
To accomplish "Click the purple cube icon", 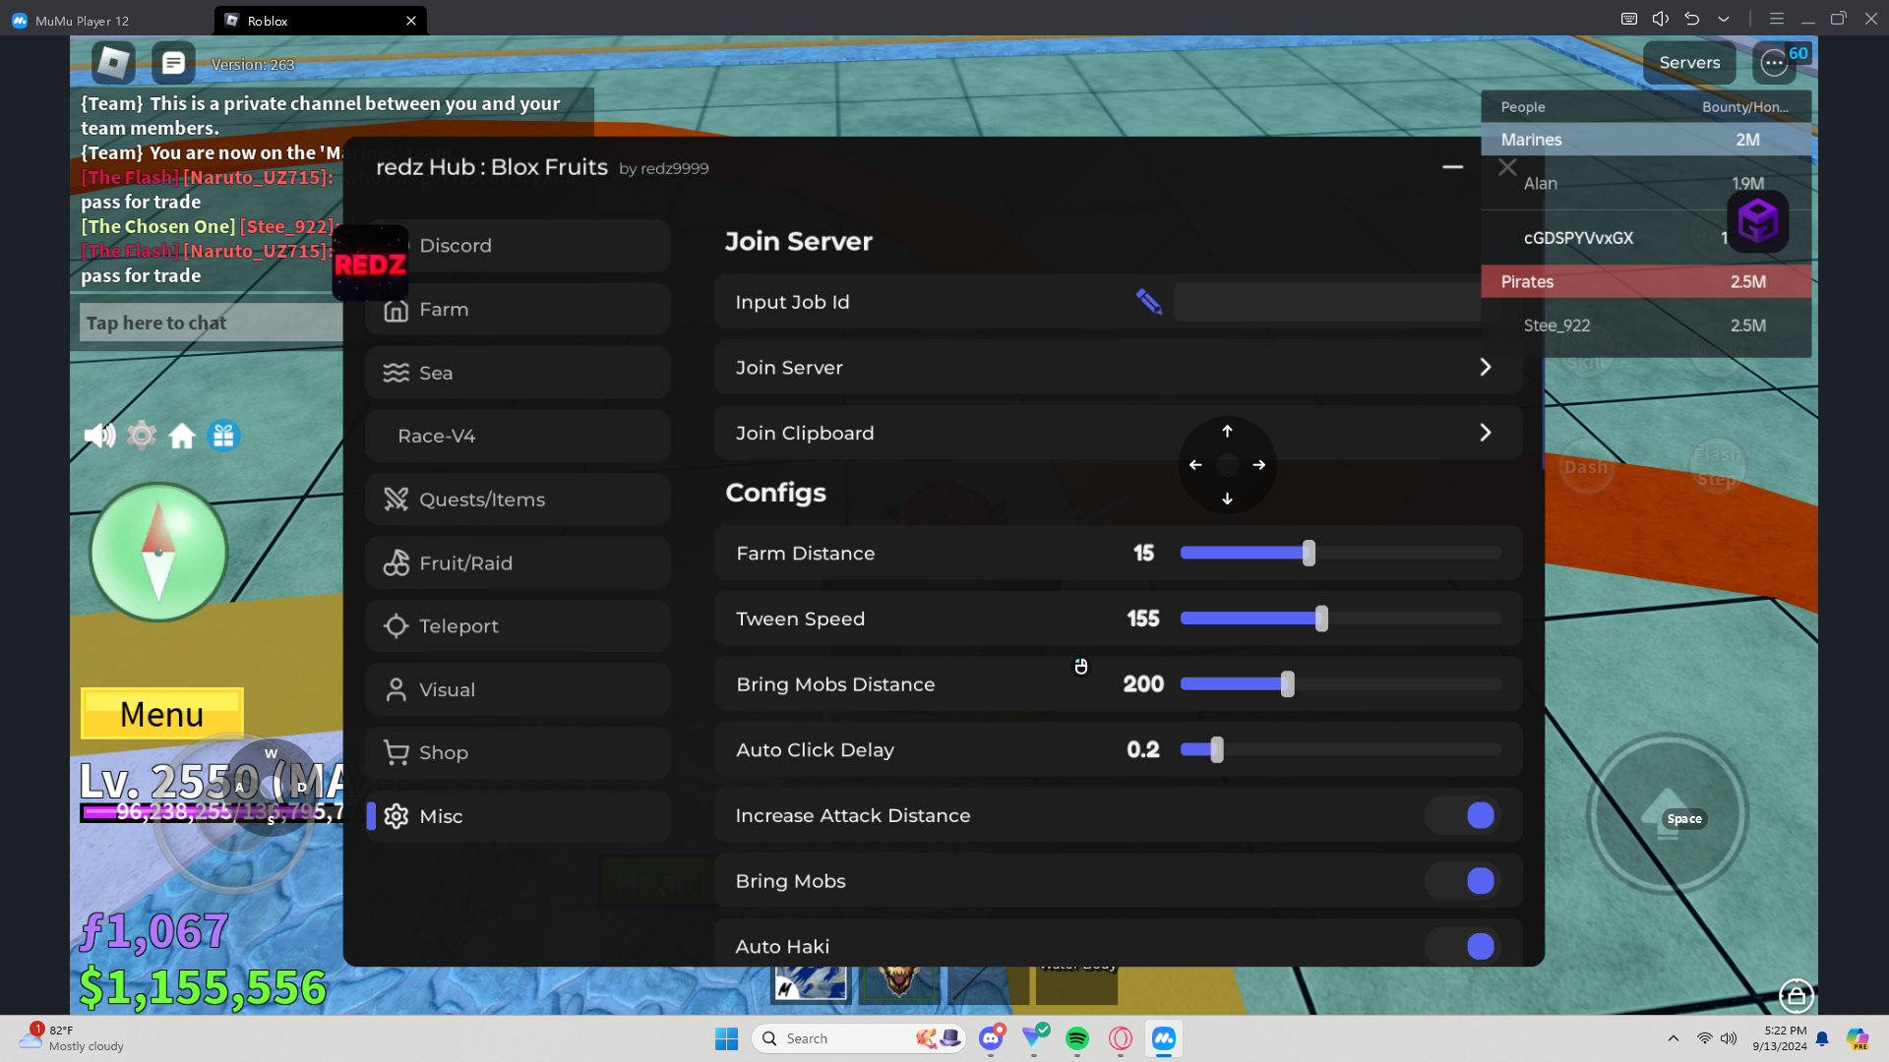I will coord(1758,220).
